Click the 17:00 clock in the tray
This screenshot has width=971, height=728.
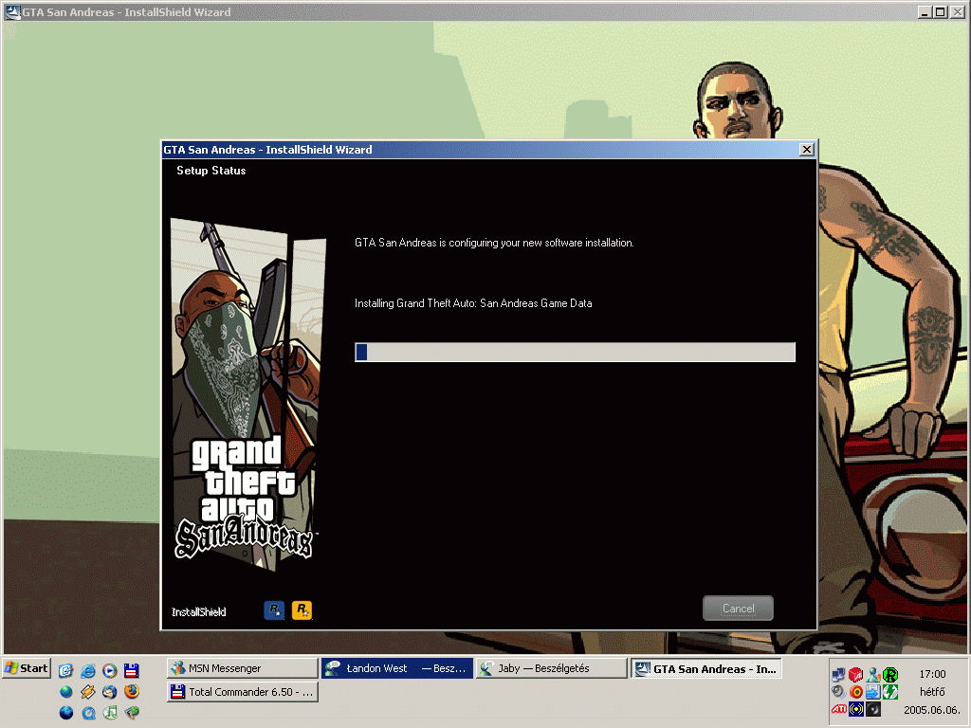[932, 674]
